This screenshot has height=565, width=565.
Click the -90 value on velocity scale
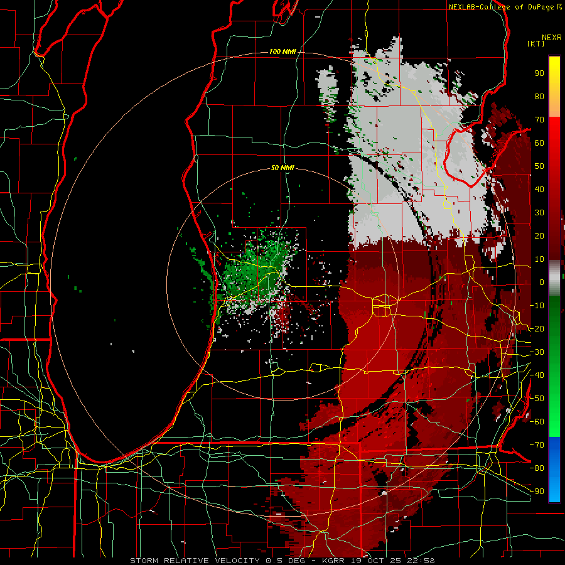(x=537, y=492)
